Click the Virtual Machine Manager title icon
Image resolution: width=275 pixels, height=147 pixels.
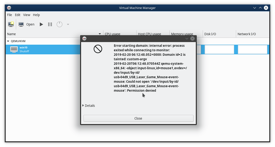(9, 8)
